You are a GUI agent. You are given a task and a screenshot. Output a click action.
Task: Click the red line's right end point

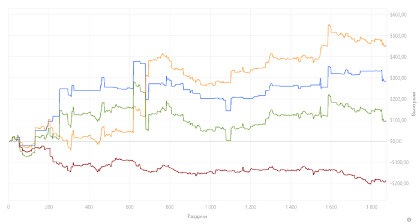click(x=385, y=181)
